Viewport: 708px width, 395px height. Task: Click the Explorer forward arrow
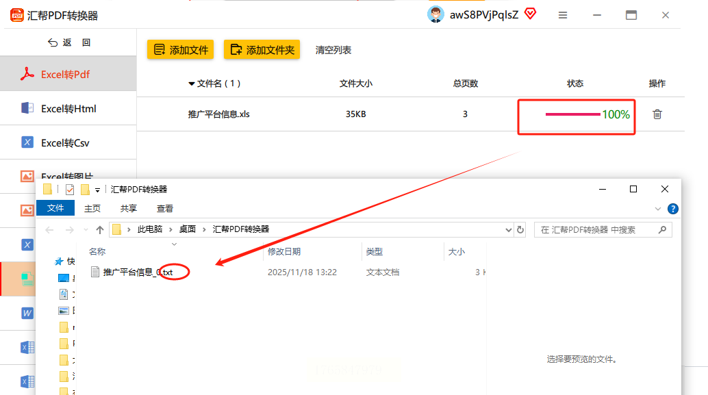[x=70, y=230]
